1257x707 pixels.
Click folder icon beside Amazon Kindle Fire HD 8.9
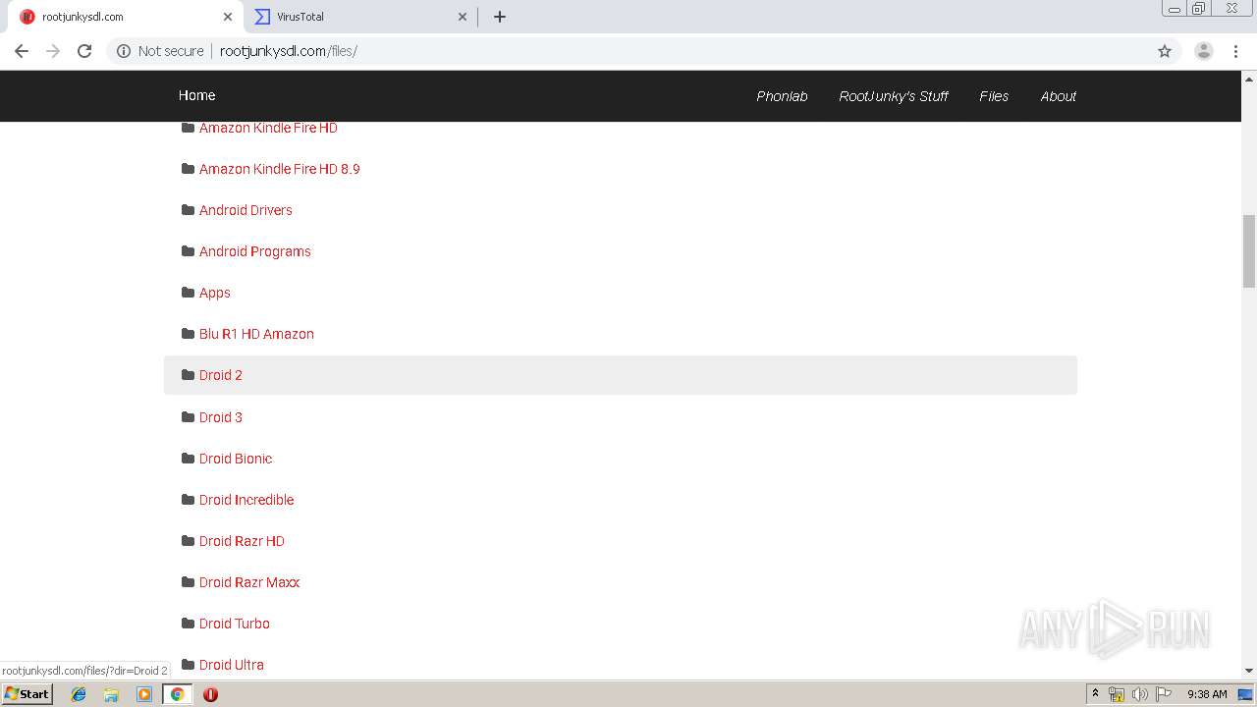[x=188, y=168]
